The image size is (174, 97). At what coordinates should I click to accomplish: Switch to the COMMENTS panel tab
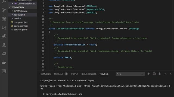pyautogui.click(x=45, y=74)
